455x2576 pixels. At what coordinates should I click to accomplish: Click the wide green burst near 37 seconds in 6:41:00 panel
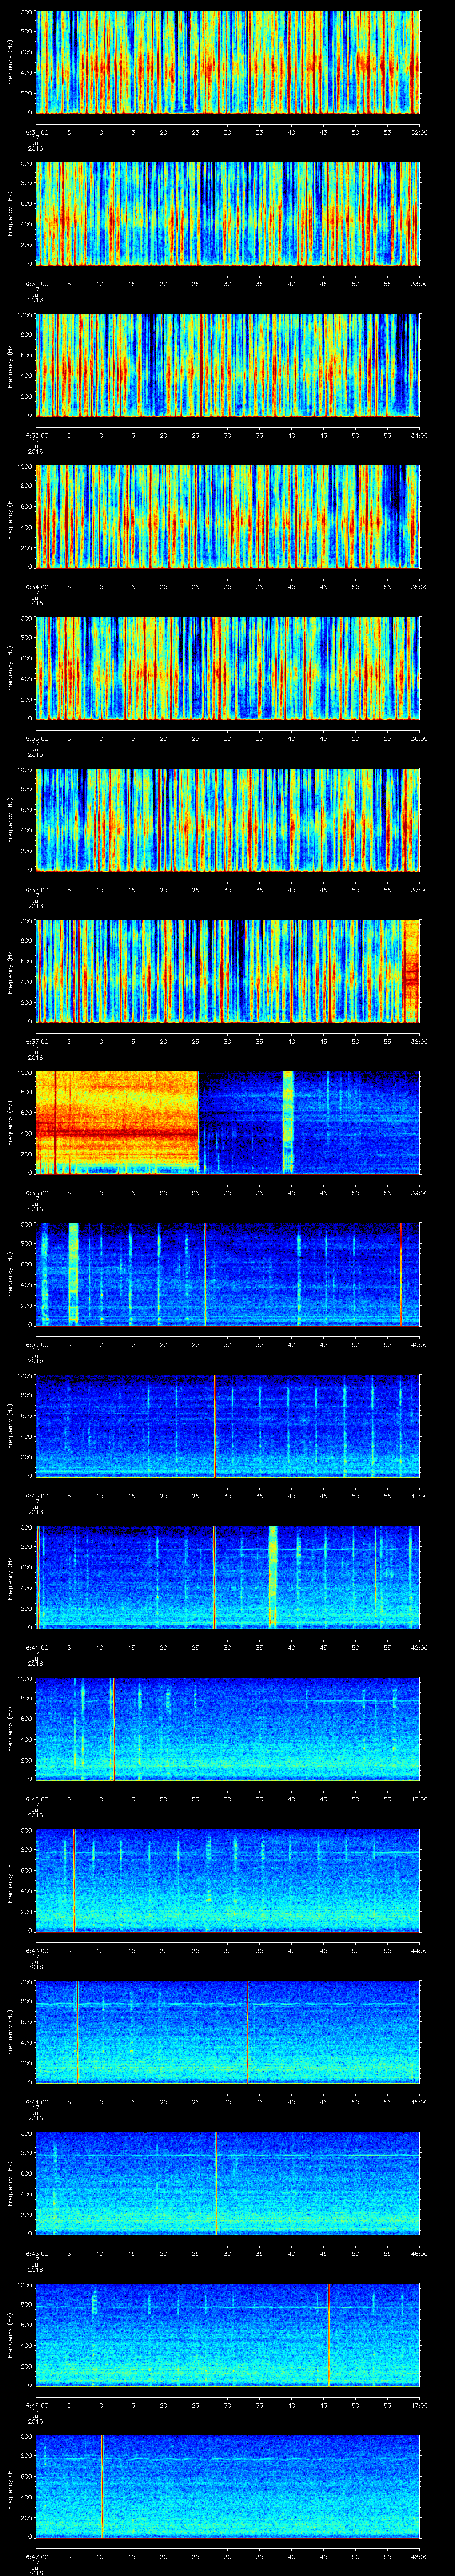tap(273, 1577)
